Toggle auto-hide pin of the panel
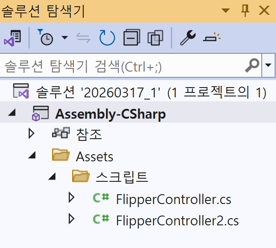Viewport: 276px width, 248px height. pyautogui.click(x=245, y=11)
